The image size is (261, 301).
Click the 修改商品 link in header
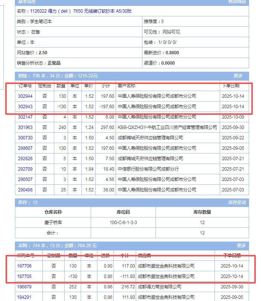[x=237, y=2]
